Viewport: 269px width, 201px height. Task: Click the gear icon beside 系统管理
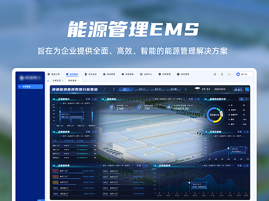point(178,74)
